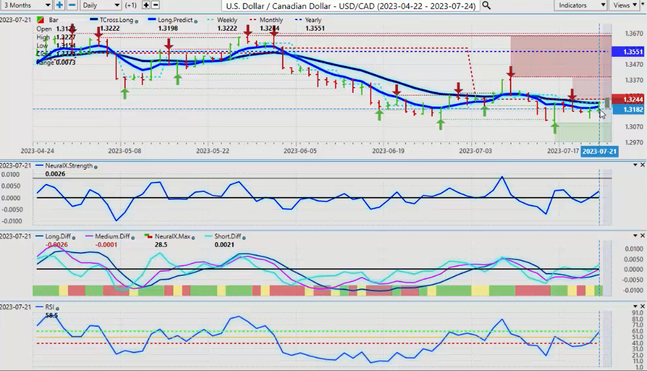This screenshot has height=371, width=647.
Task: Expand the NeuralX.Strength panel menu arrow
Action: 635,165
